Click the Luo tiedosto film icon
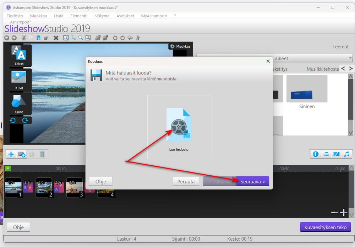Viewport: 355px width, 247px height. 179,125
